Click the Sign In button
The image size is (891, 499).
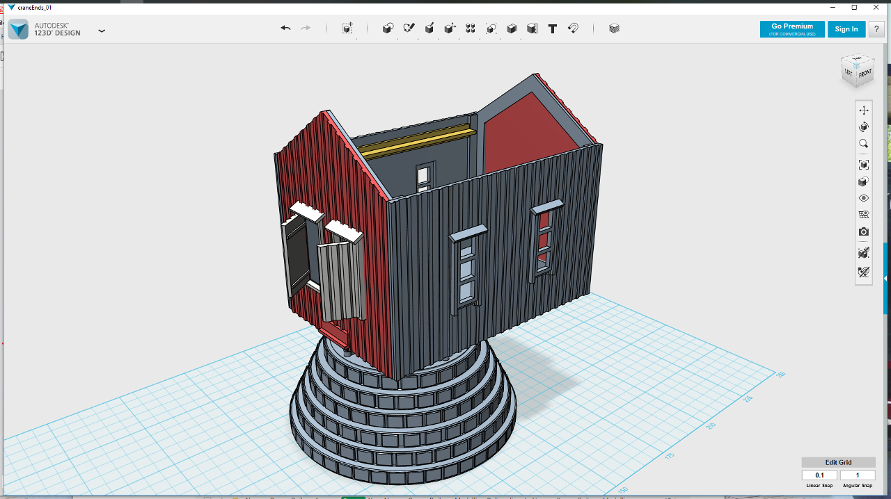(x=846, y=29)
